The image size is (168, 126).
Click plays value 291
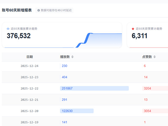(x=64, y=100)
